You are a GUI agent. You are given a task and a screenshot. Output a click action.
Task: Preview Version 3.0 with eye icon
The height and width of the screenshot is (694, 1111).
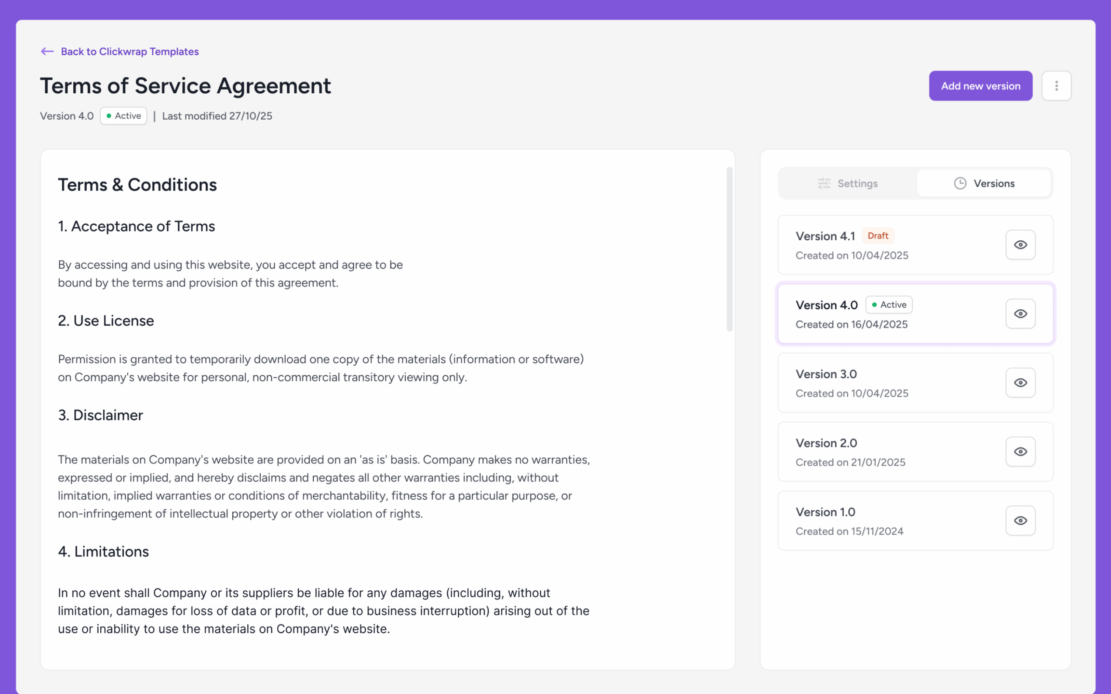(1020, 383)
